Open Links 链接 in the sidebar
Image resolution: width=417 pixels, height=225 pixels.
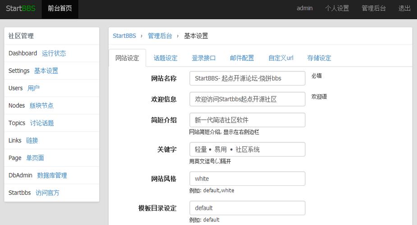pos(32,140)
